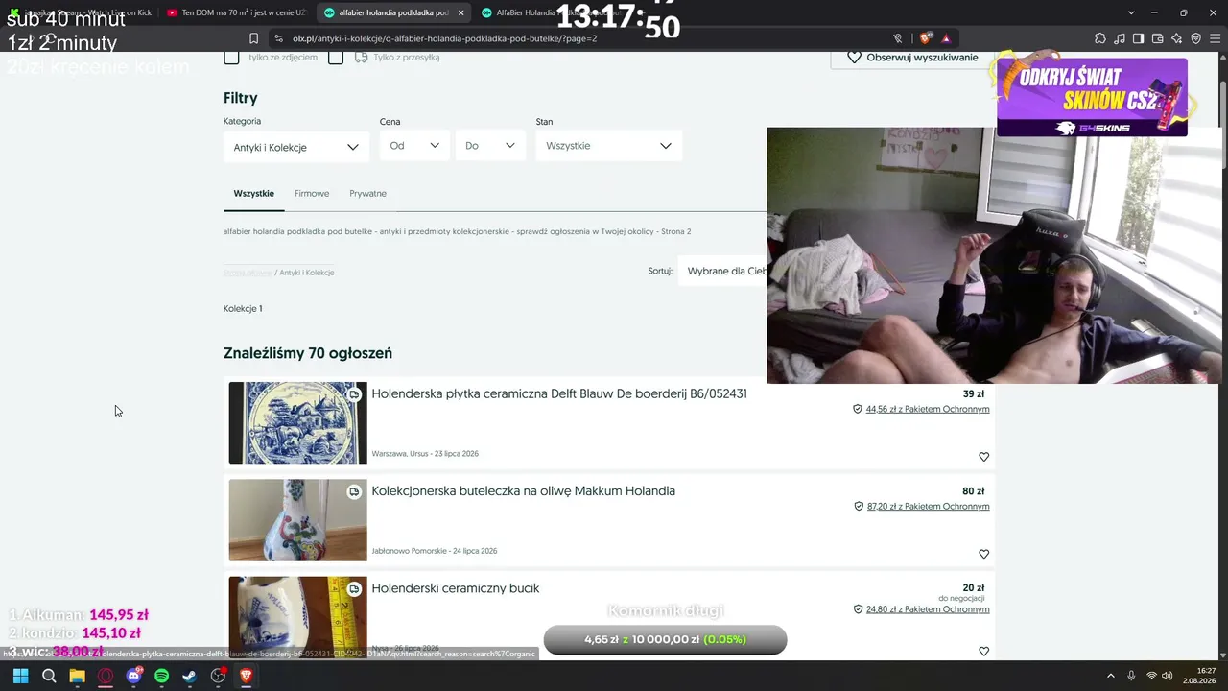The height and width of the screenshot is (691, 1228).
Task: Switch to the 'Ten DOM ma 70 m²' YouTube tab
Action: 236,12
